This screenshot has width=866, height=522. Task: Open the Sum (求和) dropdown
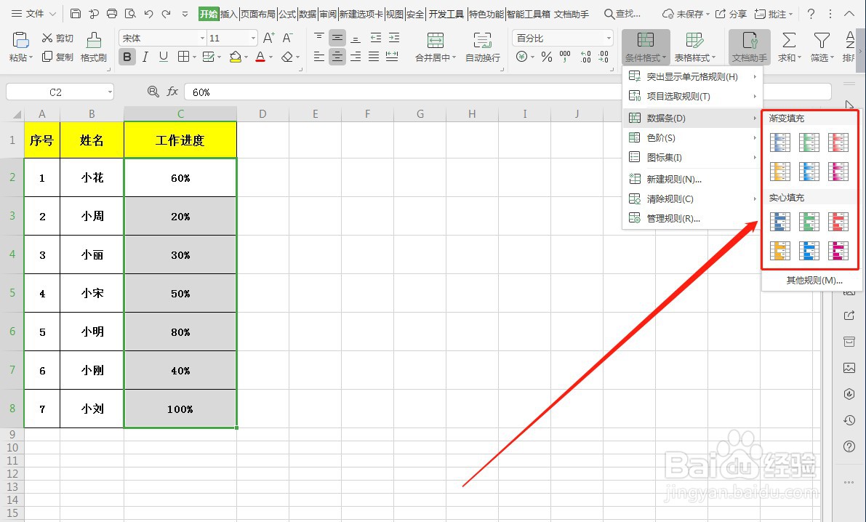pos(789,57)
